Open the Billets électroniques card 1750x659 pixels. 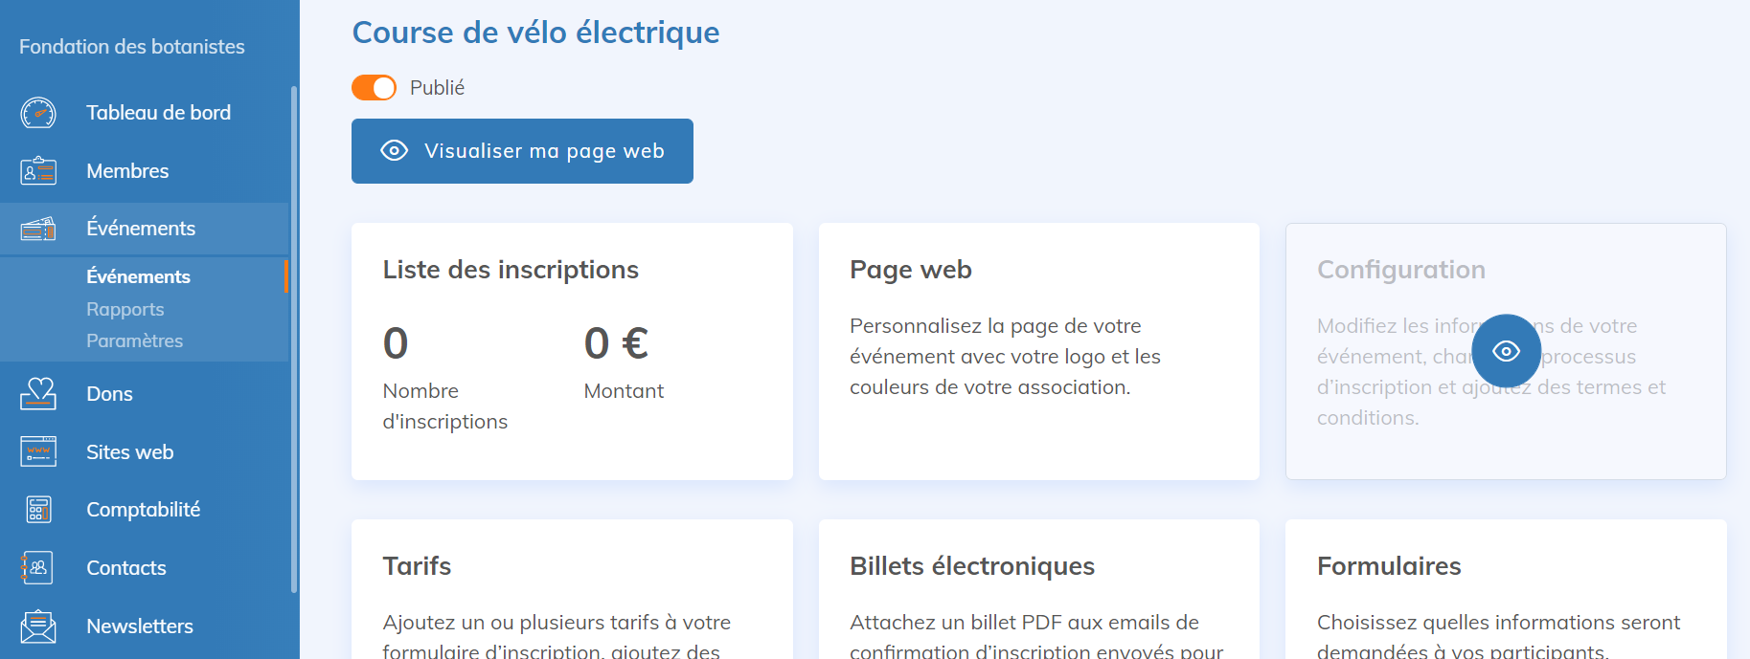click(1038, 588)
